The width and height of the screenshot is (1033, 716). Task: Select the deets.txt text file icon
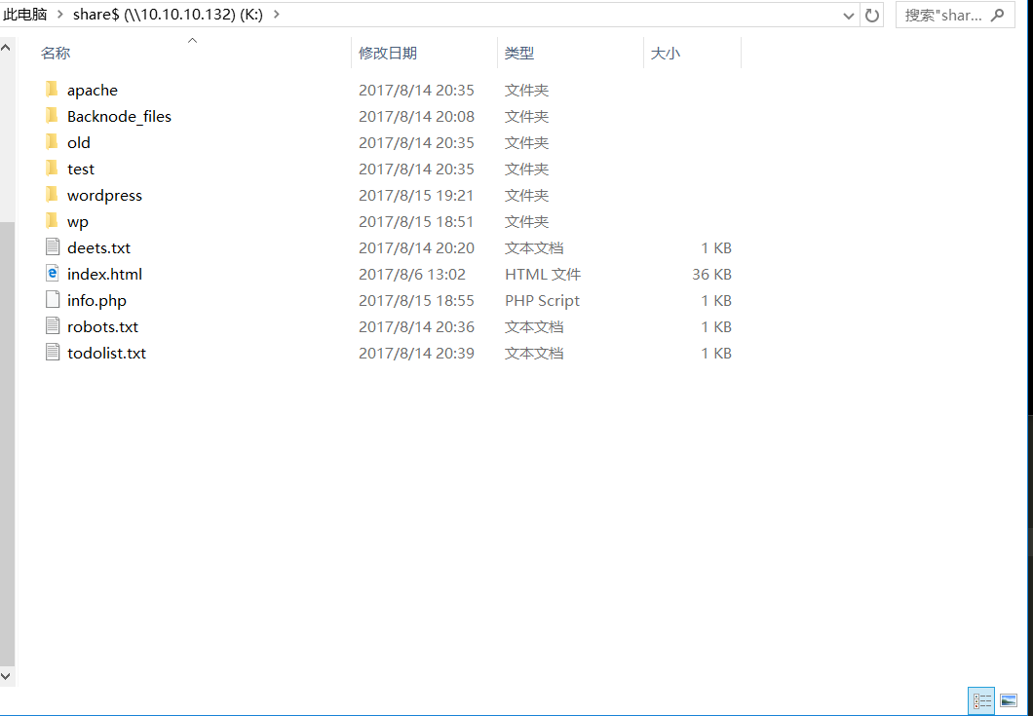coord(53,247)
